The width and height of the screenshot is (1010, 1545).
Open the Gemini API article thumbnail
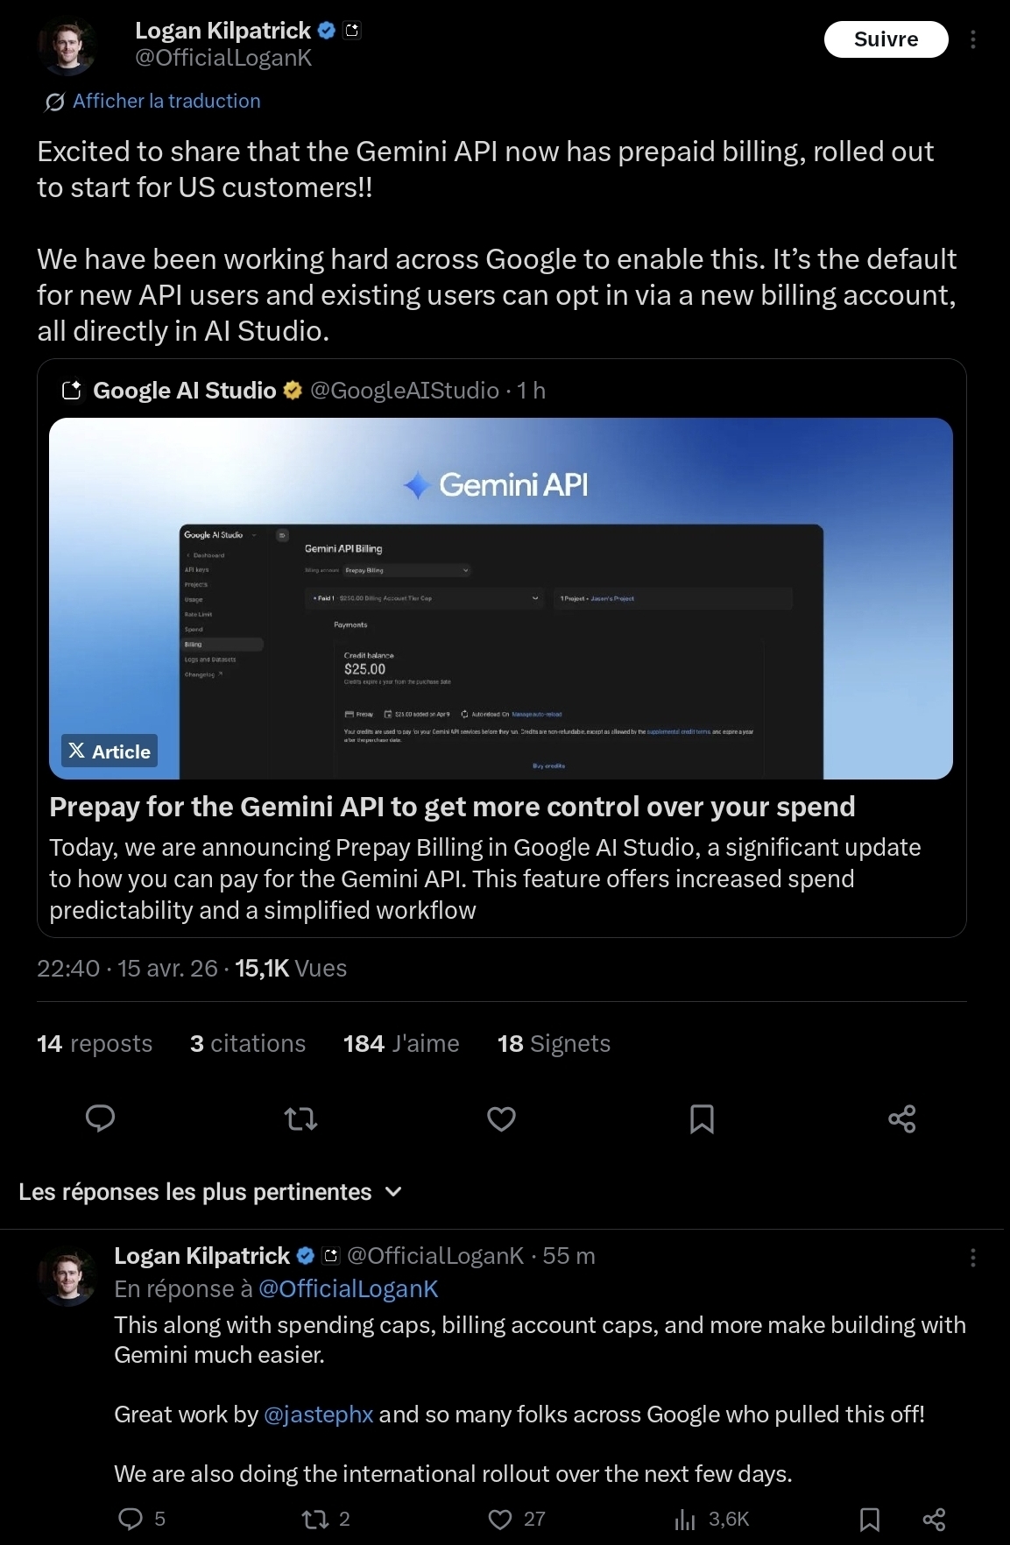500,598
